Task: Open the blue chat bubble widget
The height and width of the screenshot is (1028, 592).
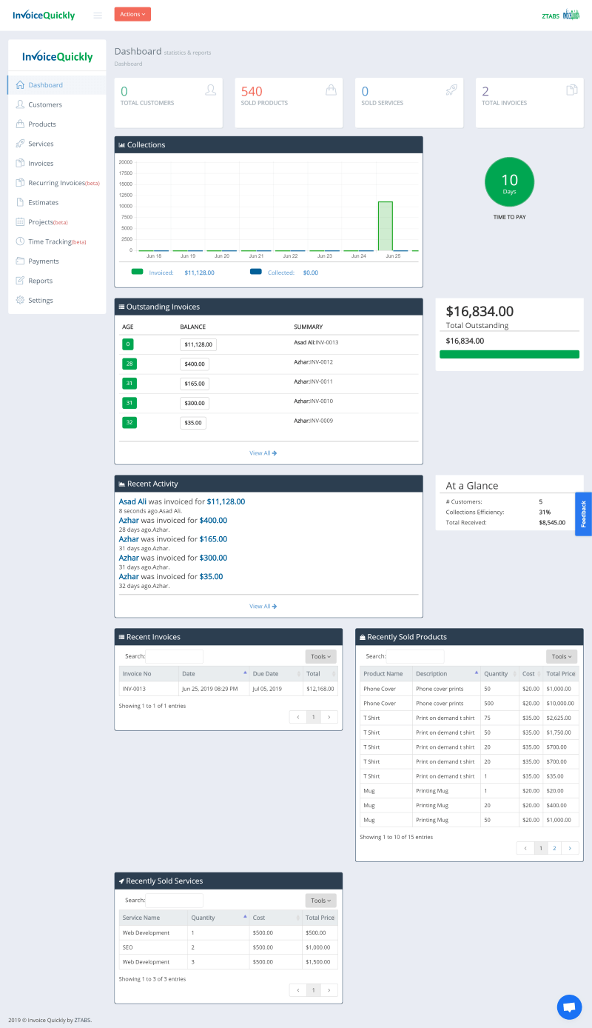Action: [569, 1007]
